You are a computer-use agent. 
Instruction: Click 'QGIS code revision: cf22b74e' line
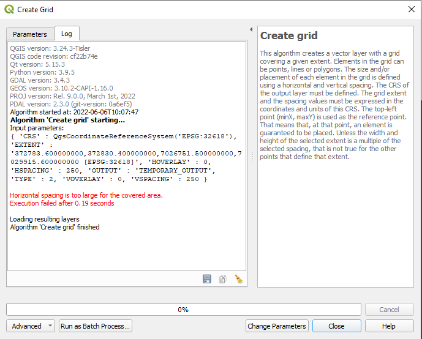pos(54,56)
